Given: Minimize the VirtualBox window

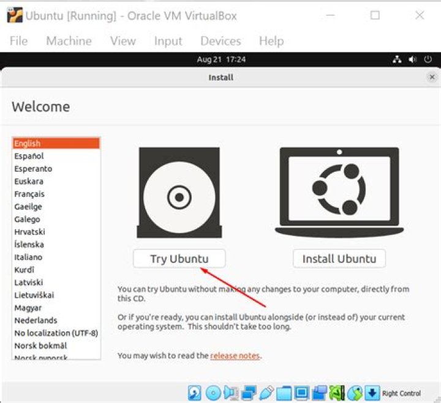Looking at the screenshot, I should click(x=331, y=15).
